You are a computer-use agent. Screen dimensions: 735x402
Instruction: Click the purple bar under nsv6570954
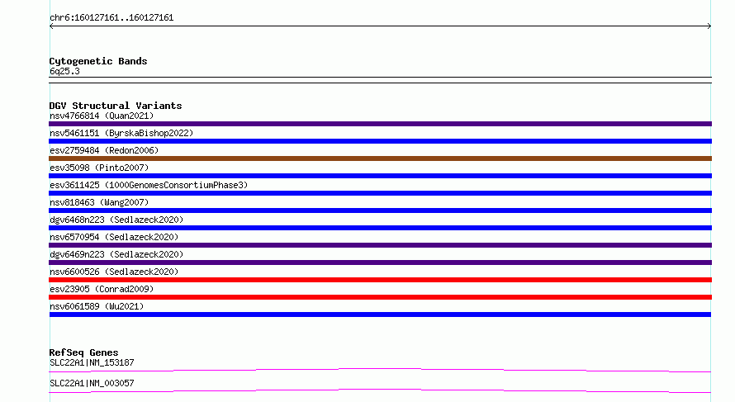[380, 245]
